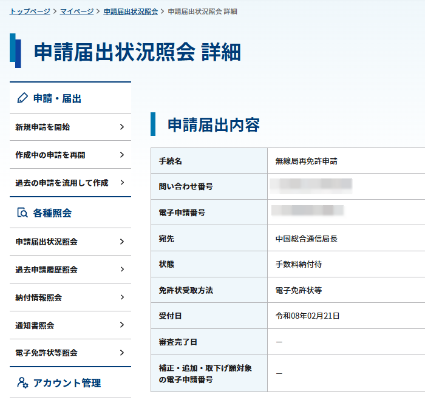Open 通知書照会 in the side menu

(x=35, y=325)
